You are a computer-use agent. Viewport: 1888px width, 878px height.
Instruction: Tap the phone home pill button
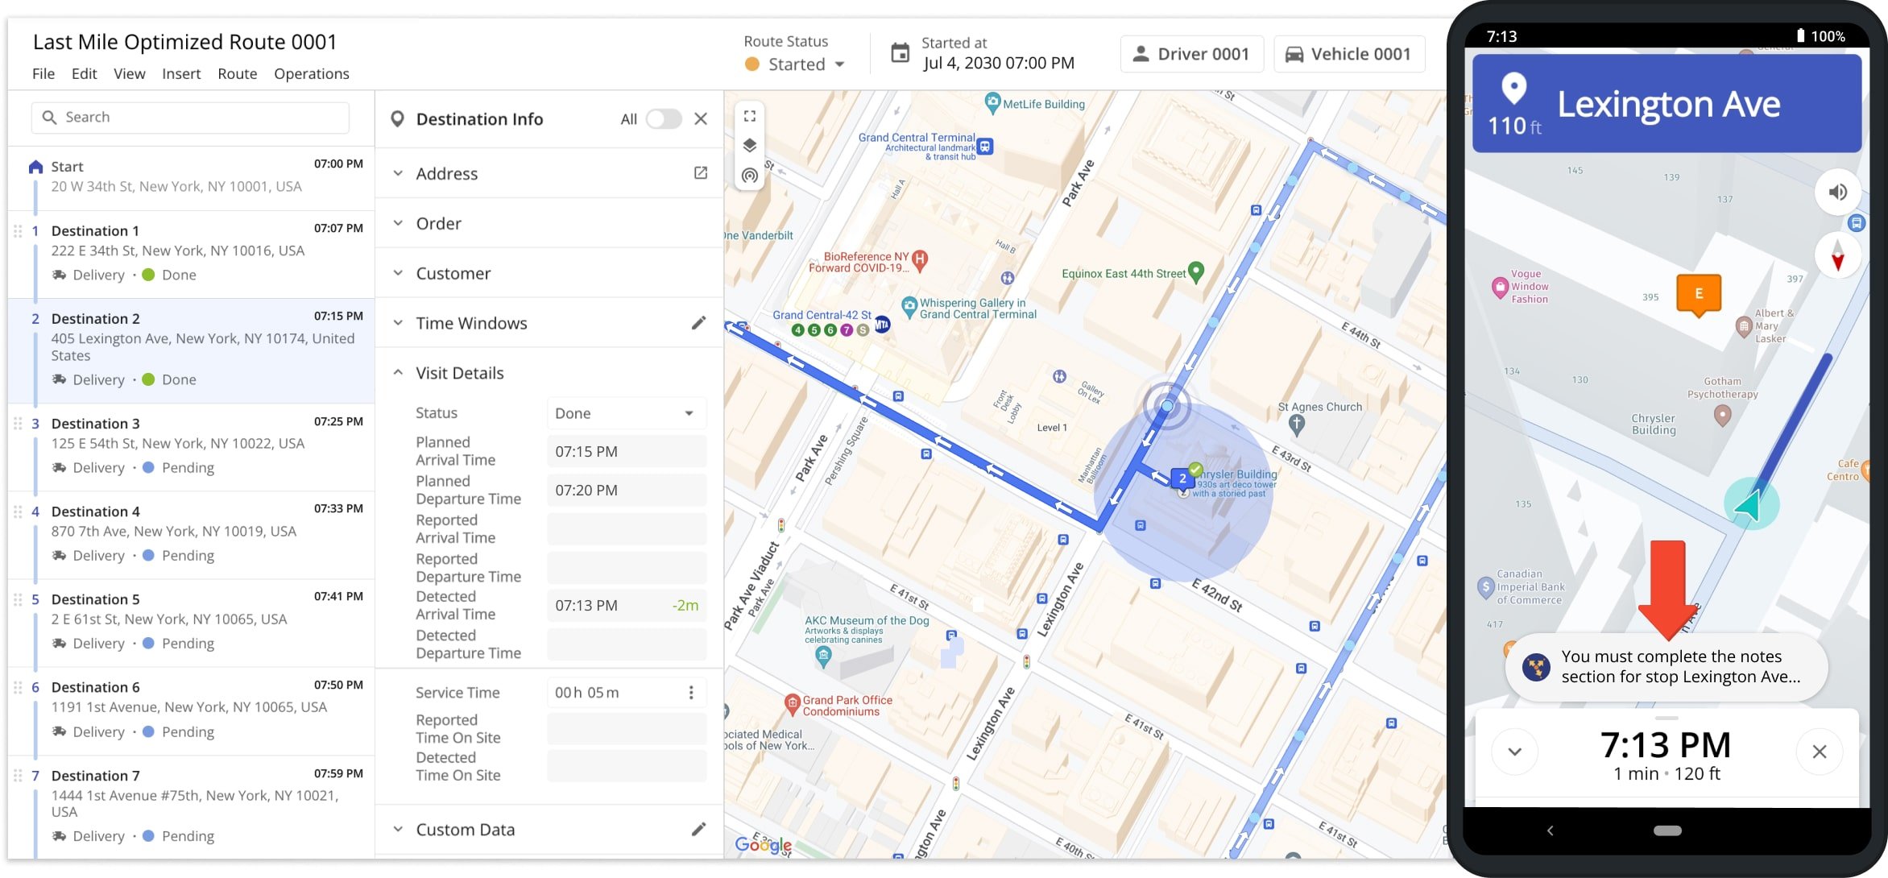point(1667,830)
